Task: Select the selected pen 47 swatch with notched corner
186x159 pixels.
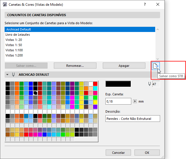Action: tap(35, 93)
